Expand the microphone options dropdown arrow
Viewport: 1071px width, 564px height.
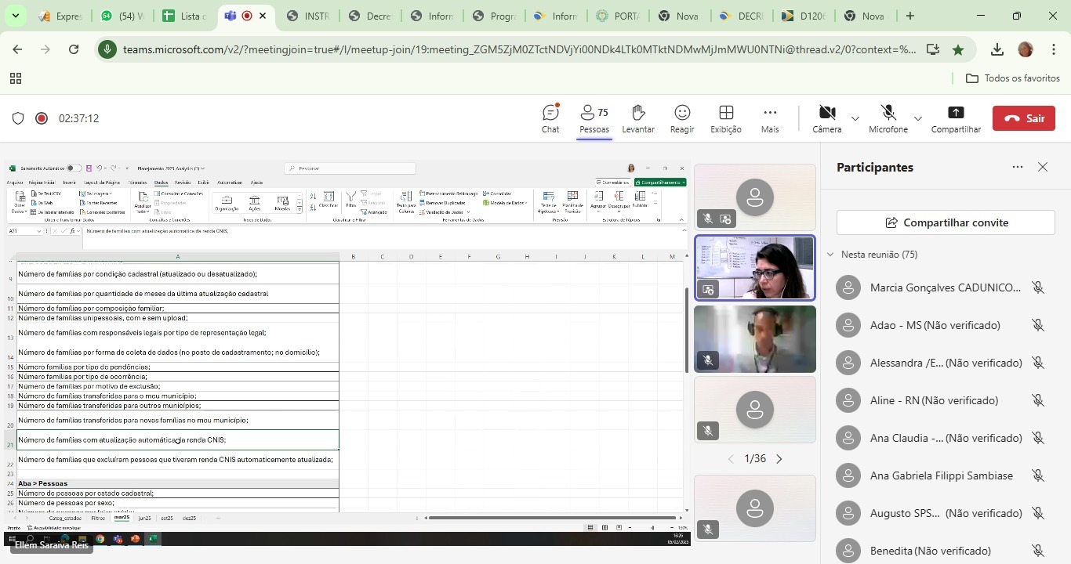point(918,119)
